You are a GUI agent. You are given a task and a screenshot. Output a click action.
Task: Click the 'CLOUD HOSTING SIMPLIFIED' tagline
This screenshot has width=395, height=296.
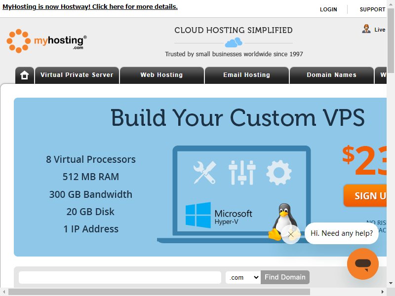pyautogui.click(x=234, y=30)
